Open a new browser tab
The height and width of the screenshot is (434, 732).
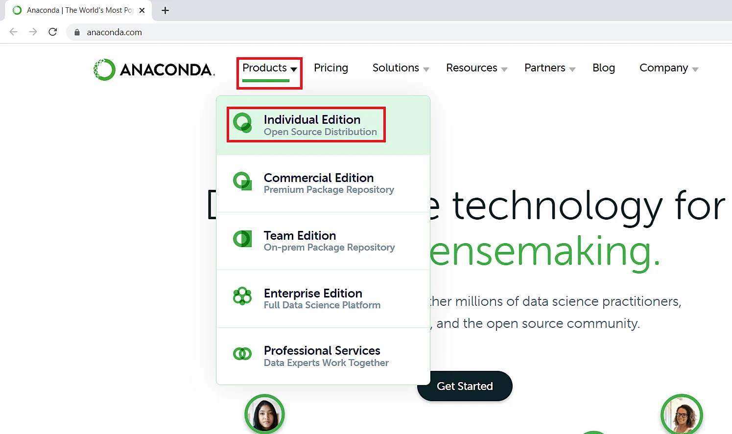pyautogui.click(x=165, y=10)
